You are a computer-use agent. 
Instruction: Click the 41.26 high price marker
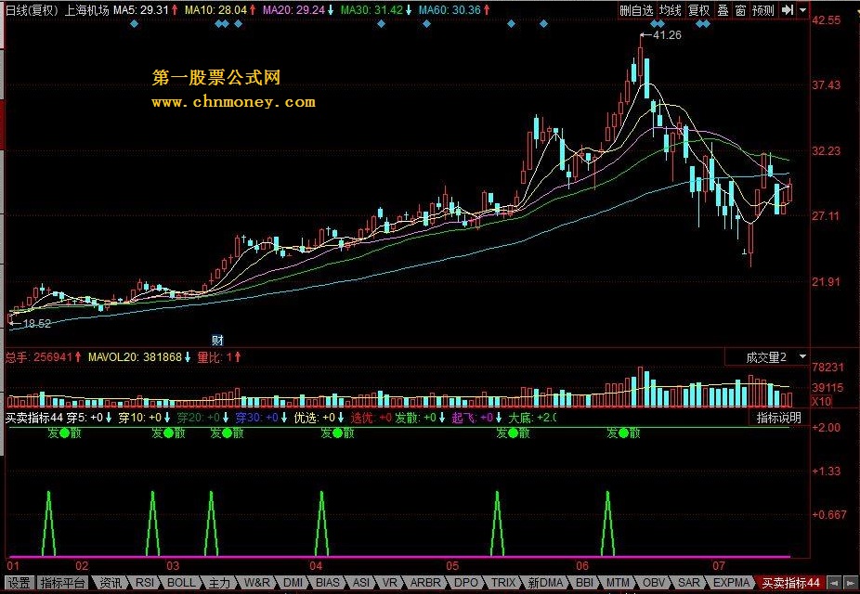coord(667,35)
